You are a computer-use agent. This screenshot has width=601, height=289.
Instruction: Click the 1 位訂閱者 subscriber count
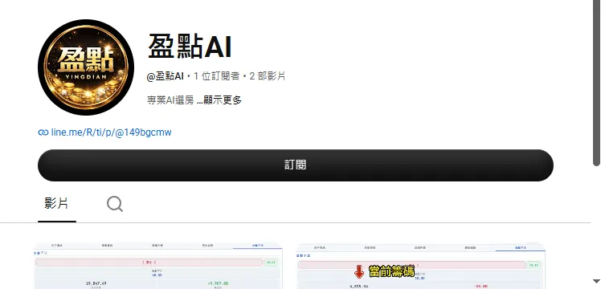click(217, 76)
